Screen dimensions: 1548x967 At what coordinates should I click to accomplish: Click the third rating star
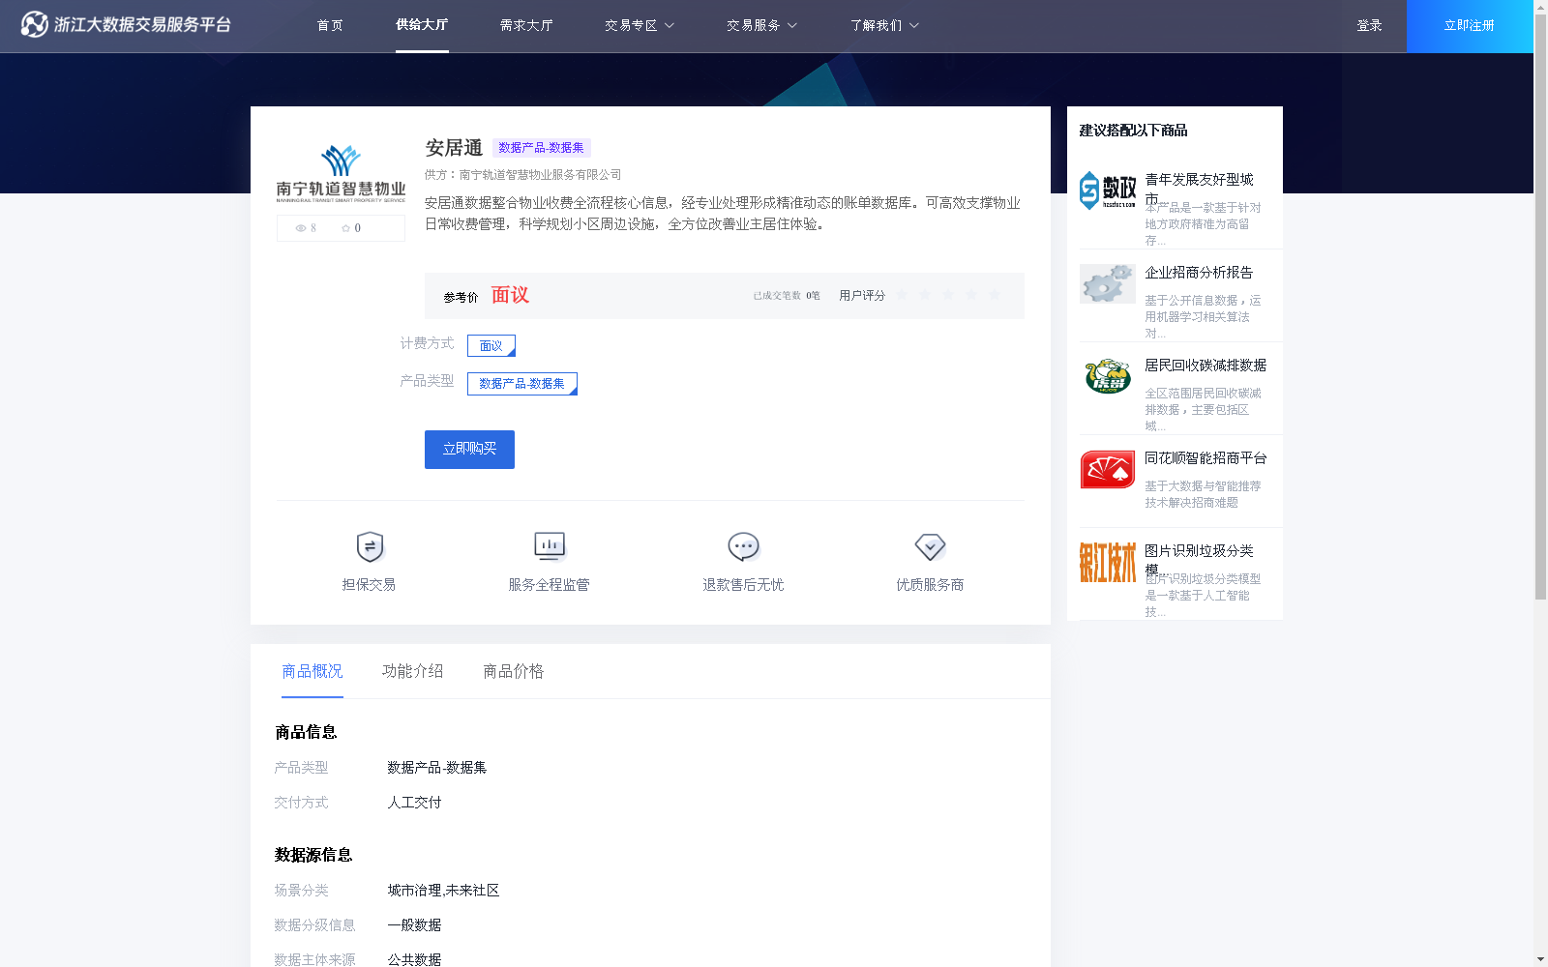948,295
